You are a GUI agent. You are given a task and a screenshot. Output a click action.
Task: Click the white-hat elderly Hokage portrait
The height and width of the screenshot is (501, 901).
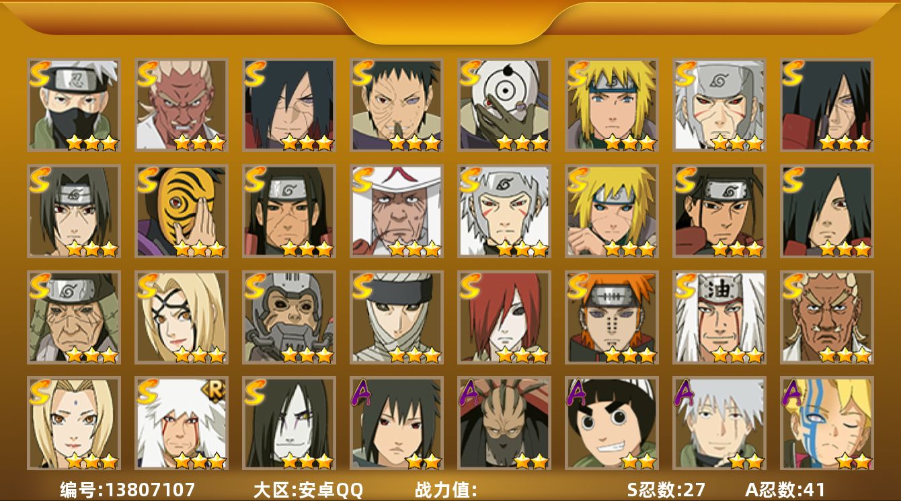[396, 211]
